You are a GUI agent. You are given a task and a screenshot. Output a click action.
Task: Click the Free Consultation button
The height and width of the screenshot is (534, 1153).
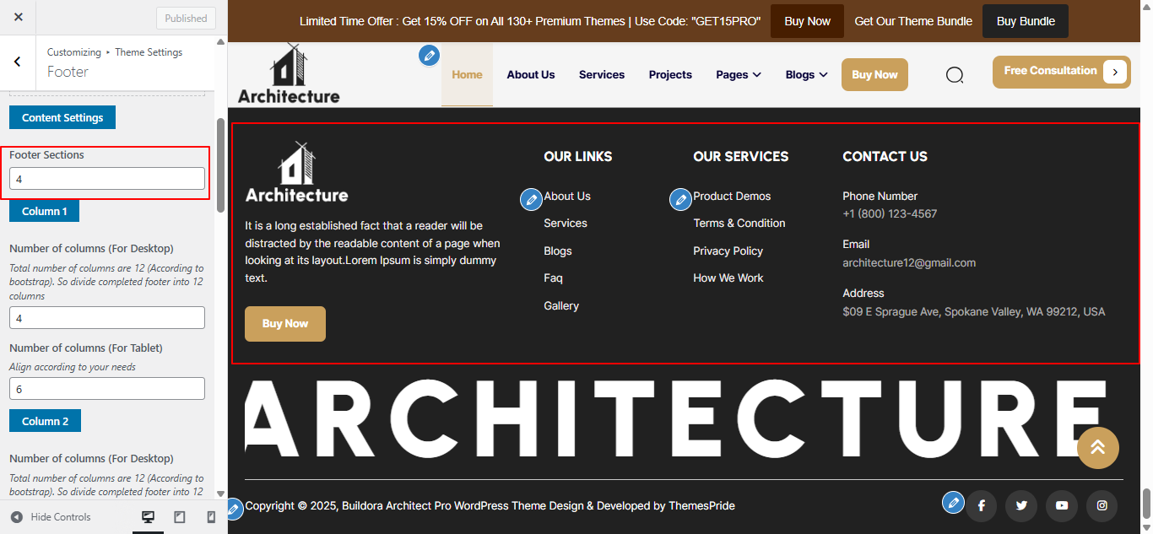1061,72
